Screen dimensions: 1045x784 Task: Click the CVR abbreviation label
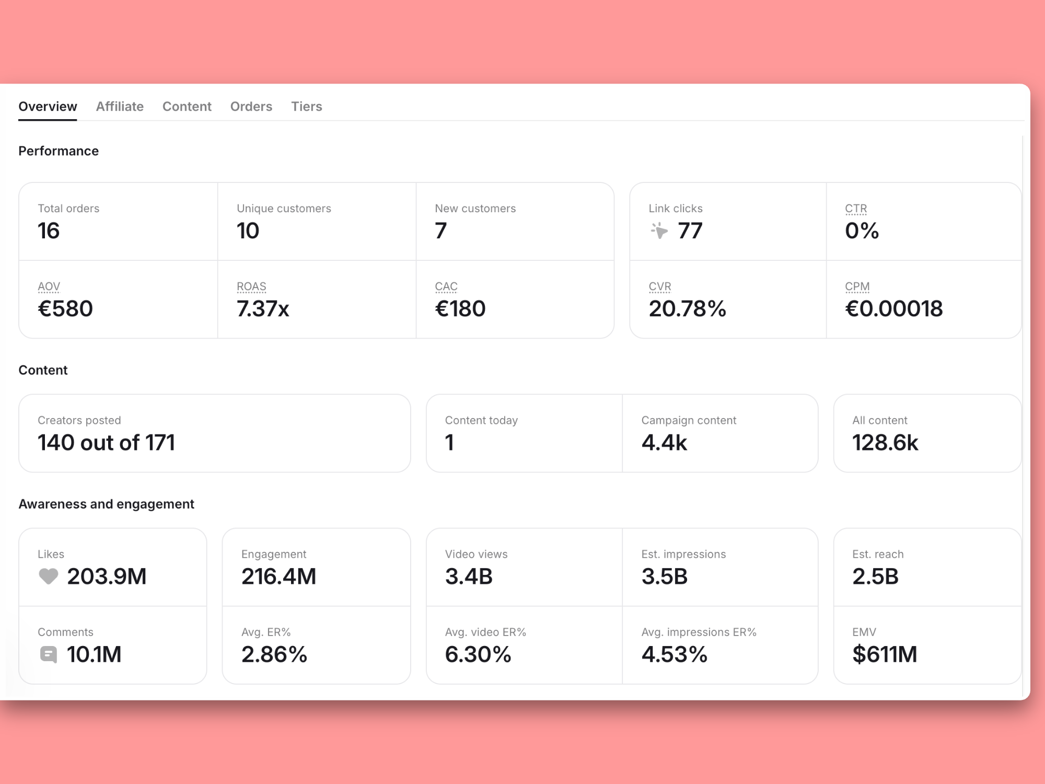660,286
